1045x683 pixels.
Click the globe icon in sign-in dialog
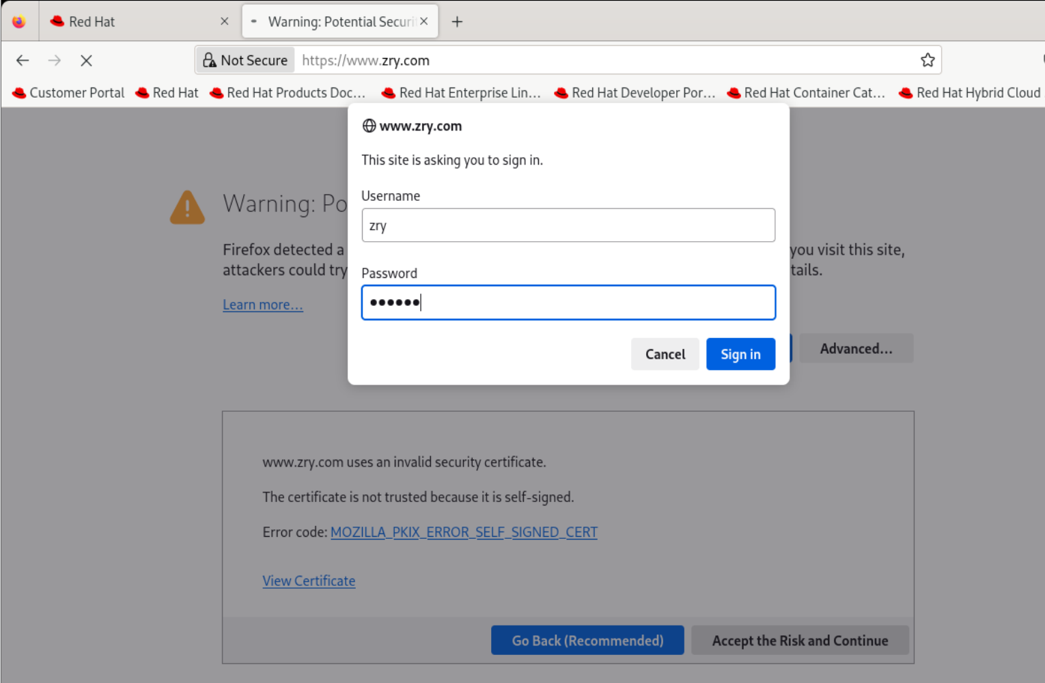[x=369, y=126]
